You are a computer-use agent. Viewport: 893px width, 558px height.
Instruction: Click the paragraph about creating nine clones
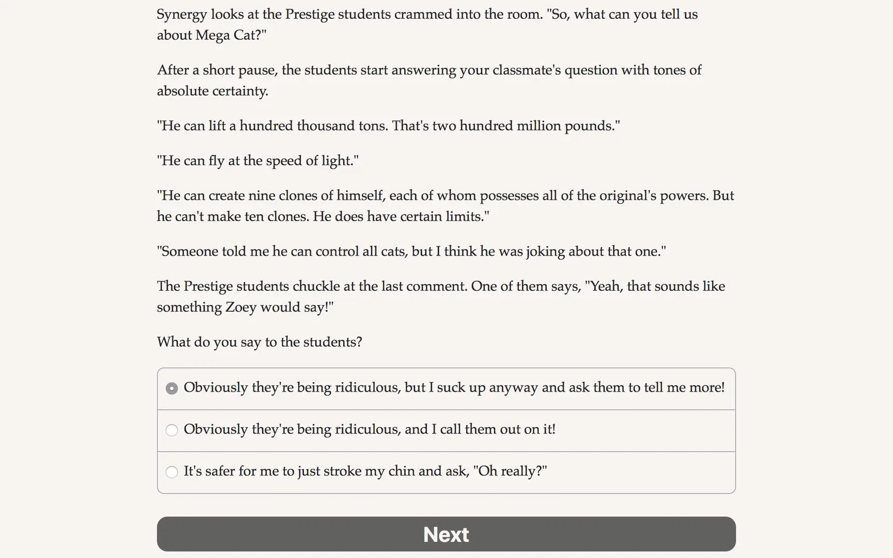[445, 206]
